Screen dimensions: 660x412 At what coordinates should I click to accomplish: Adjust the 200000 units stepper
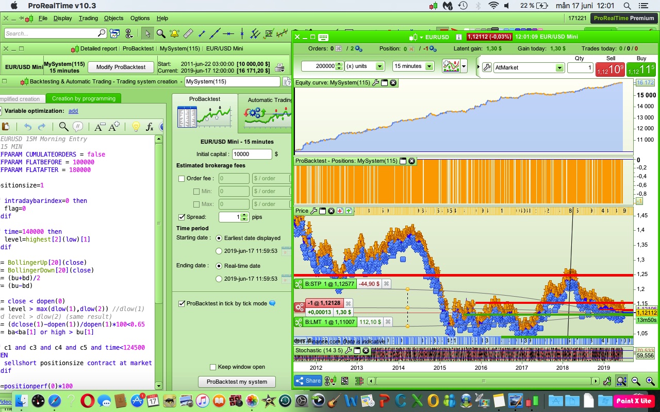(339, 66)
